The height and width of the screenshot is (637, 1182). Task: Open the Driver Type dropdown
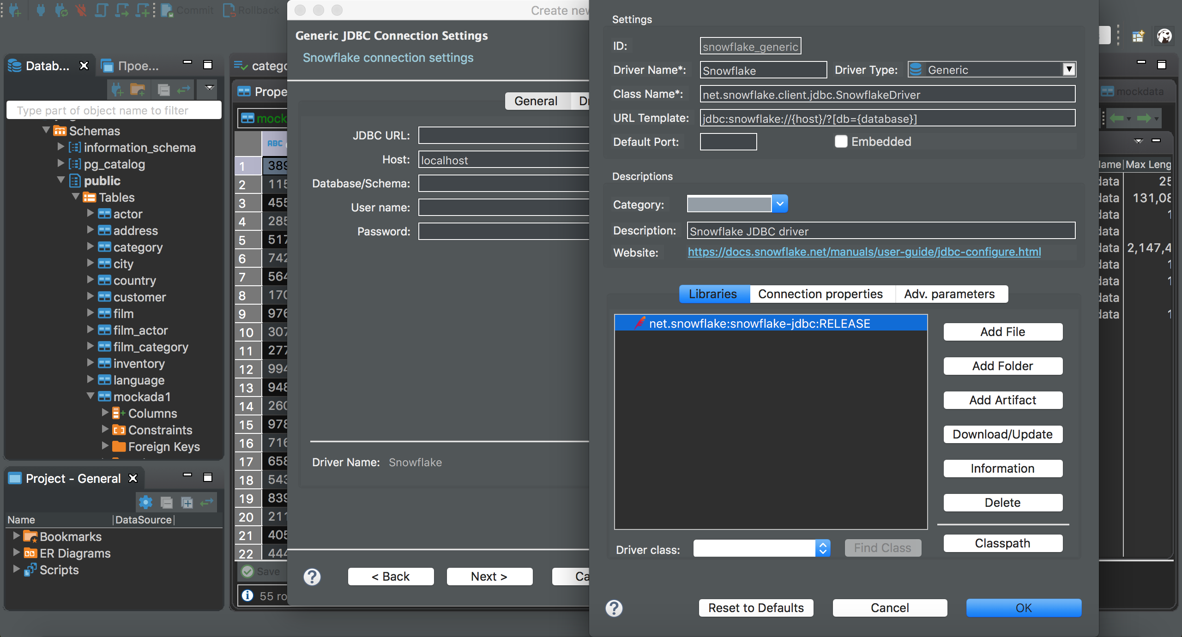(1068, 70)
